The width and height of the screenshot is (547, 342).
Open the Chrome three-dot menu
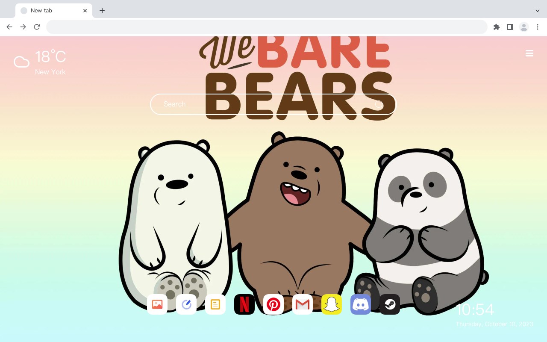[x=538, y=27]
